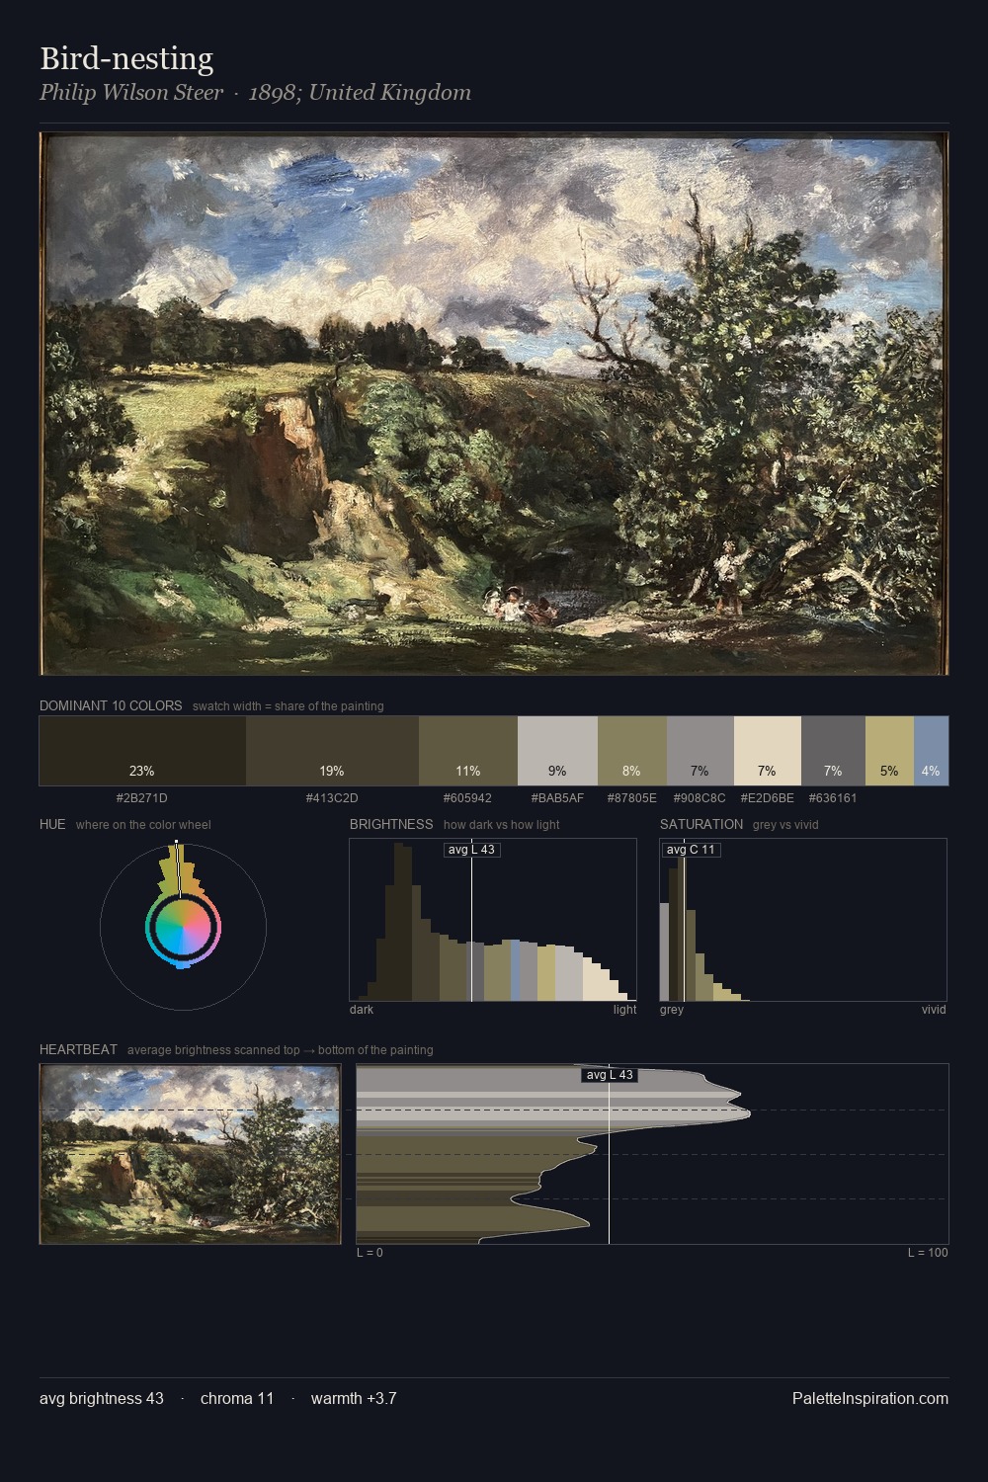Screen dimensions: 988x1482
Task: Click the 'vivid' saturation axis label
Action: pos(934,1010)
